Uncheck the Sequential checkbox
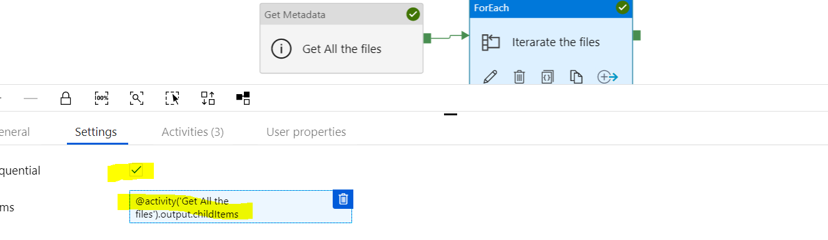 136,170
